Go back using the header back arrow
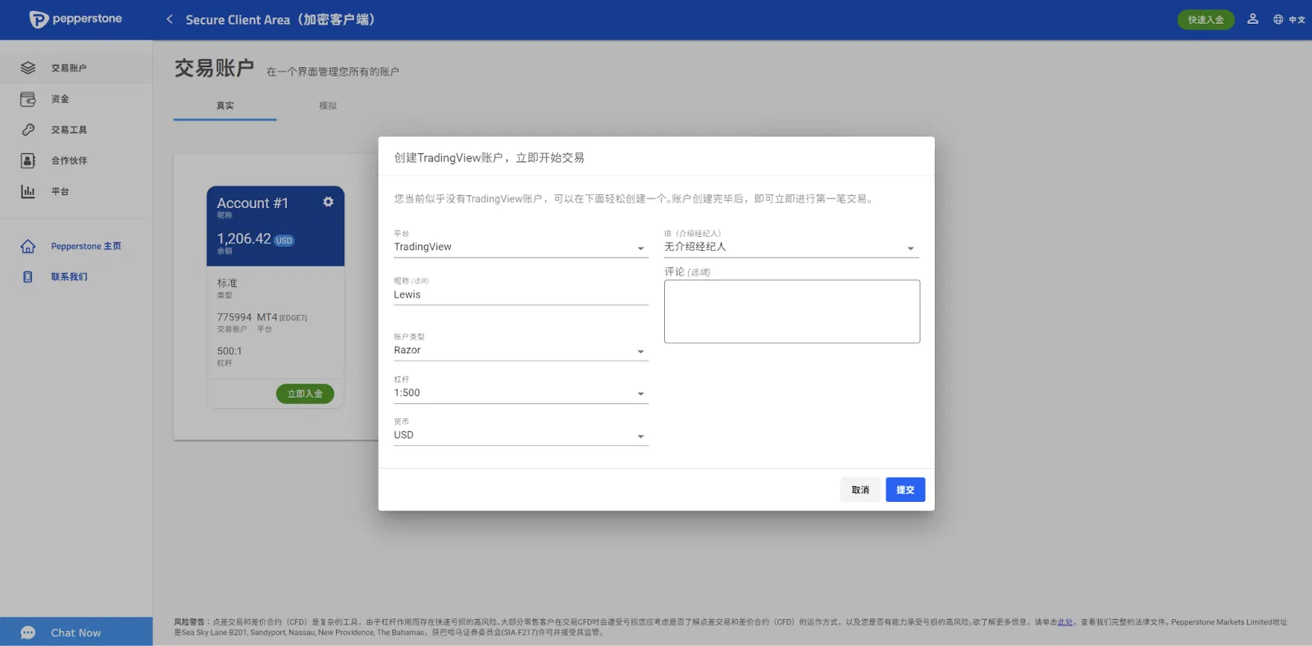The image size is (1312, 646). tap(170, 19)
